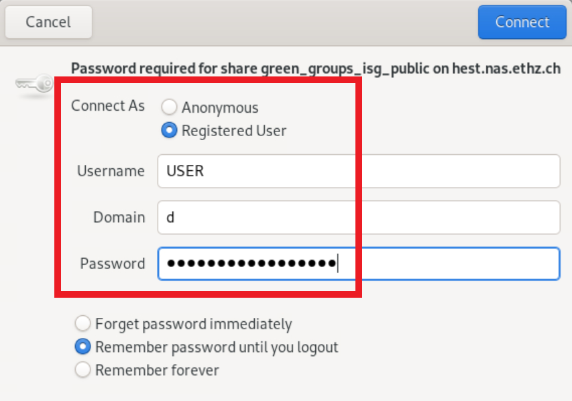Select the Registered User radio circle

(x=169, y=130)
